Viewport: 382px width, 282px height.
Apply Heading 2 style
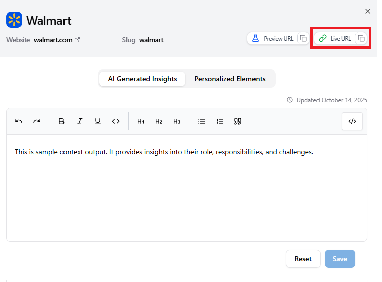point(159,121)
